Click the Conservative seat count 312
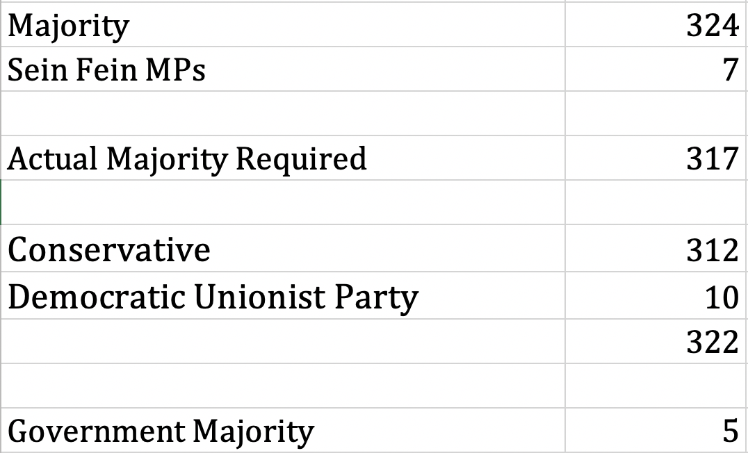This screenshot has width=748, height=453. coord(656,249)
